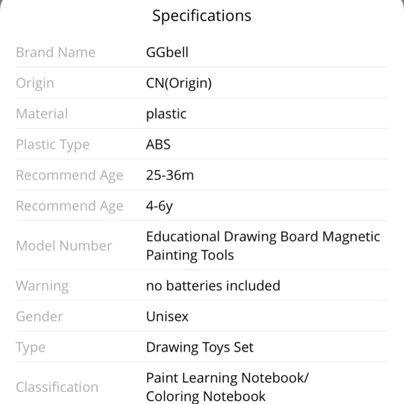Select the Drawing Toys Set type value
The height and width of the screenshot is (404, 404).
(x=200, y=347)
